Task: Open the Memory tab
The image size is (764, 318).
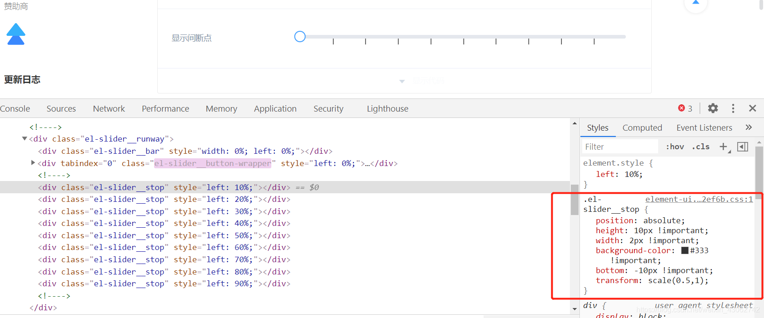Action: pos(221,108)
